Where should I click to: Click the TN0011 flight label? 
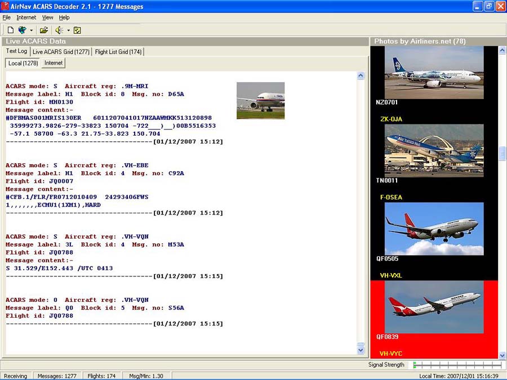386,180
